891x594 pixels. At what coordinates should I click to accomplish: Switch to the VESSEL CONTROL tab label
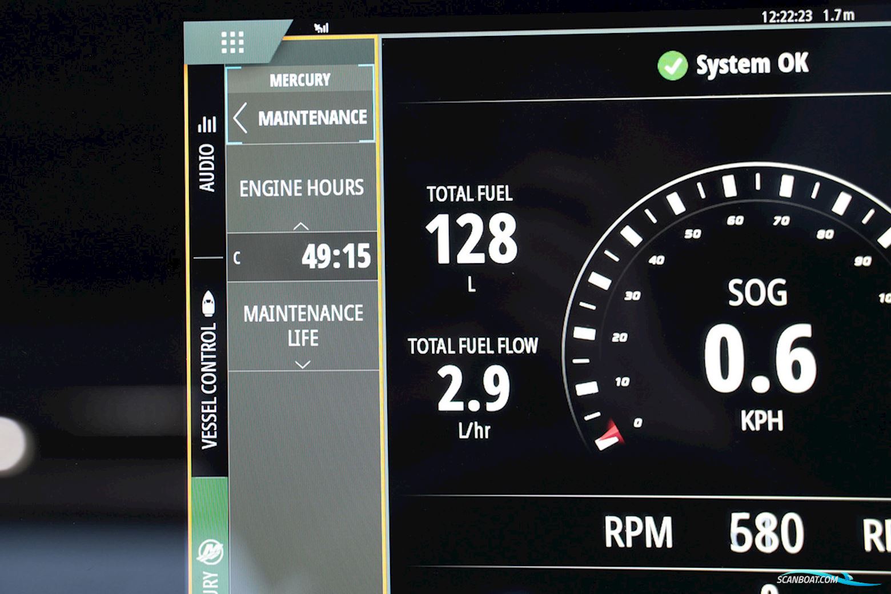209,386
